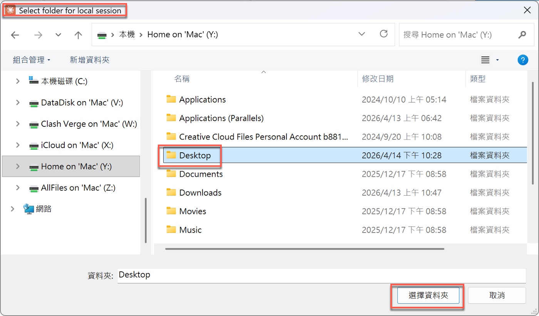Image resolution: width=539 pixels, height=316 pixels.
Task: Select AllFiles on 'Mac' (Z:) drive
Action: [78, 188]
